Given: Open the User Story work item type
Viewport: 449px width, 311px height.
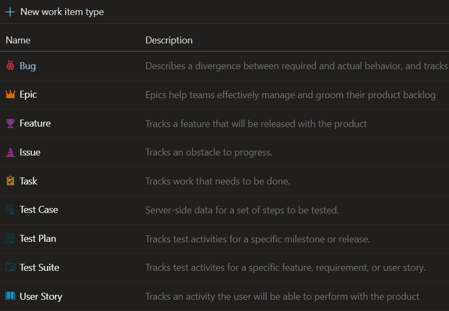Looking at the screenshot, I should tap(41, 296).
